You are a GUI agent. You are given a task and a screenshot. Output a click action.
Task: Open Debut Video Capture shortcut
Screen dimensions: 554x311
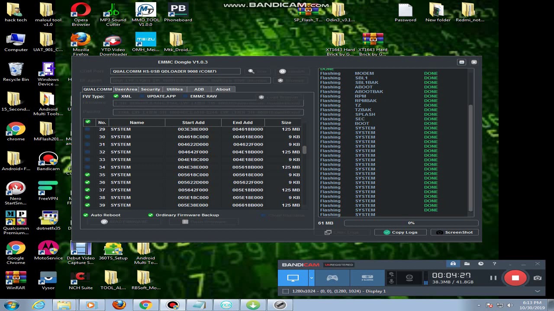pyautogui.click(x=81, y=253)
